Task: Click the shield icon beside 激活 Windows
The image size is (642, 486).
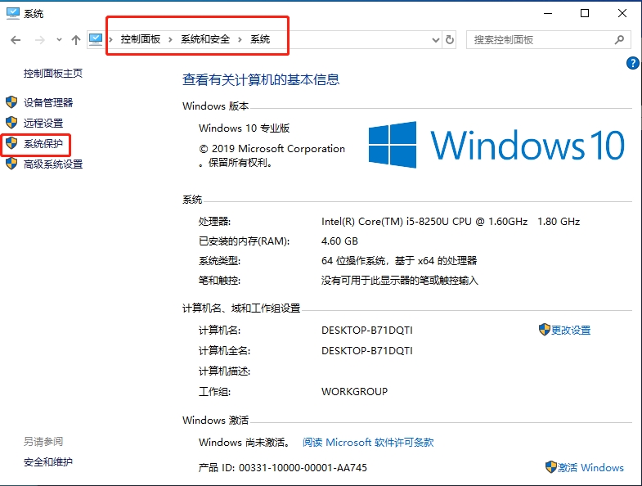Action: click(x=551, y=466)
